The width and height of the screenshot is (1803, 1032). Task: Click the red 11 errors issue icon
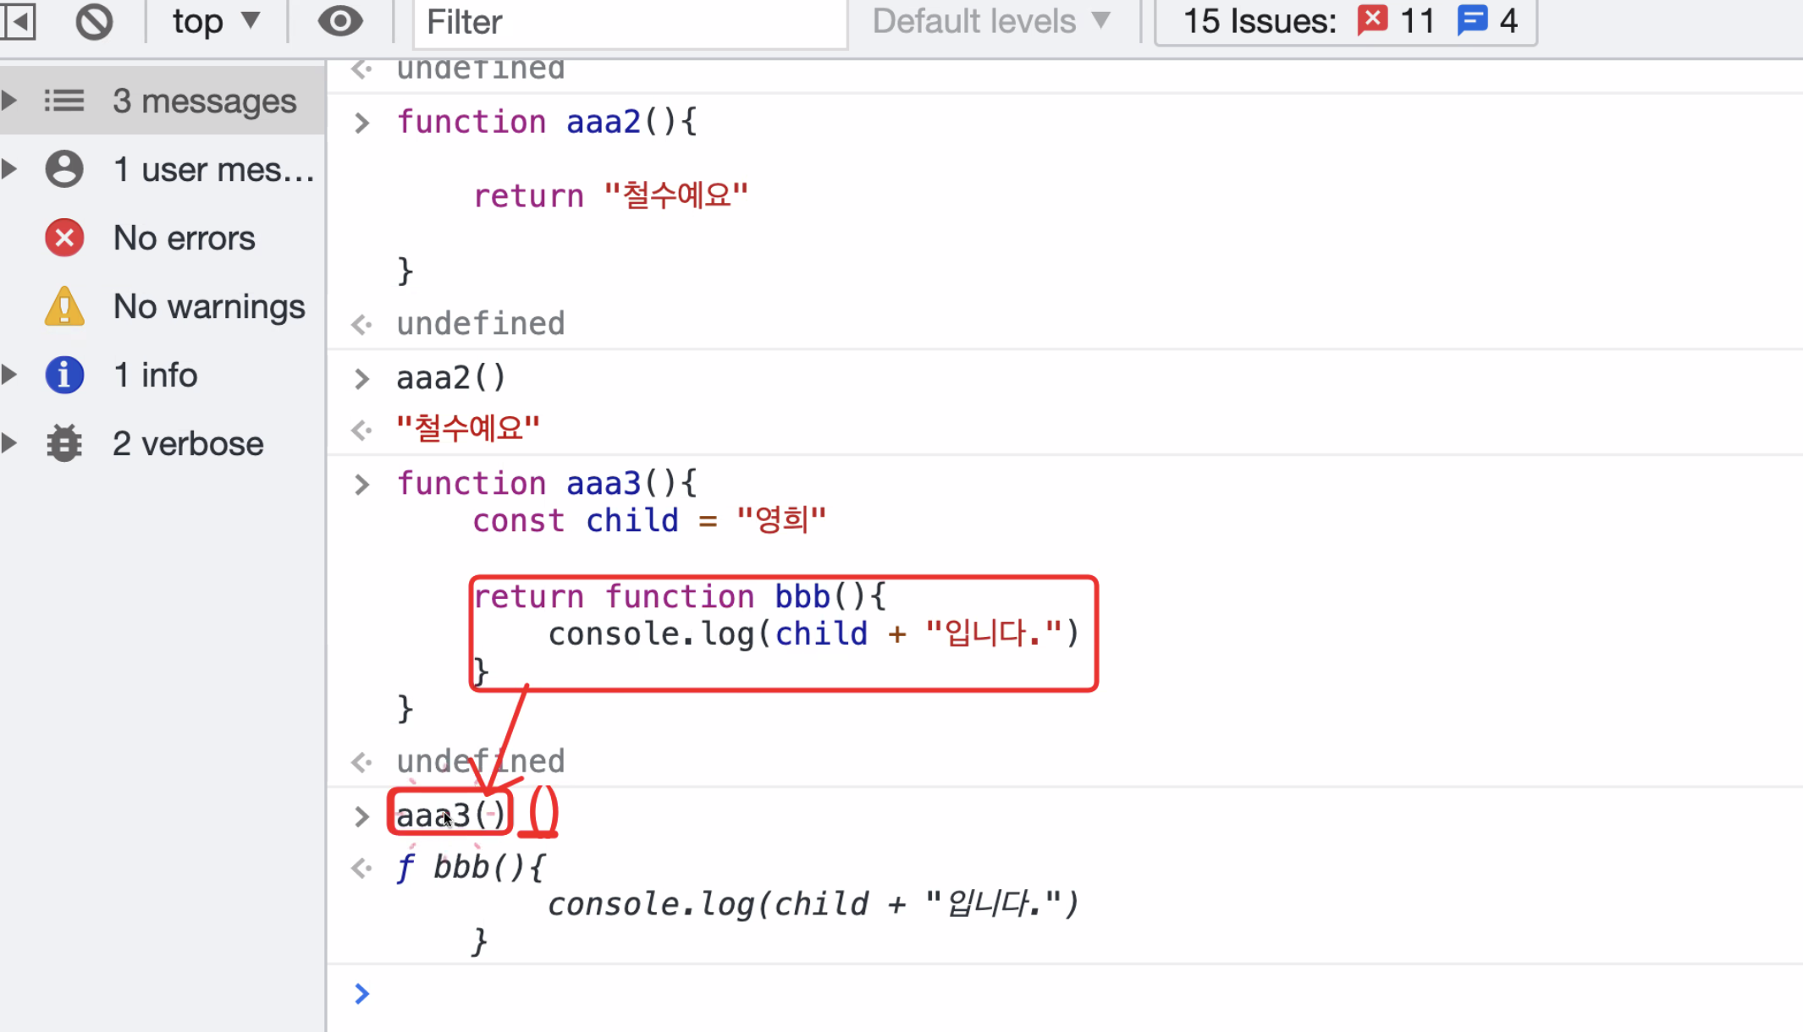pos(1372,19)
